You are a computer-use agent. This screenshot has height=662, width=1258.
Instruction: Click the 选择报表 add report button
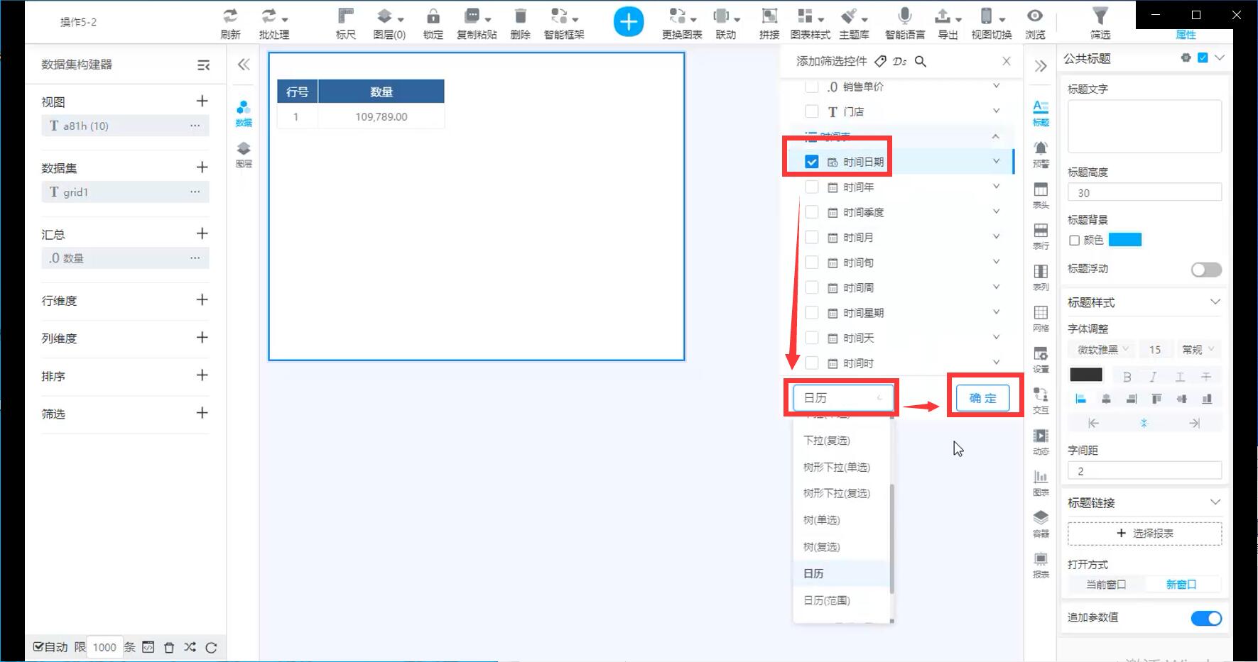coord(1144,534)
